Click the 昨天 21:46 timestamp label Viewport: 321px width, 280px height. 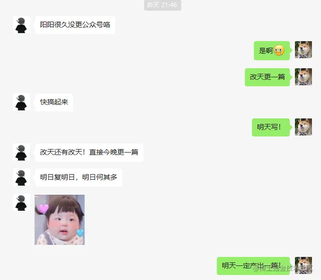(163, 5)
